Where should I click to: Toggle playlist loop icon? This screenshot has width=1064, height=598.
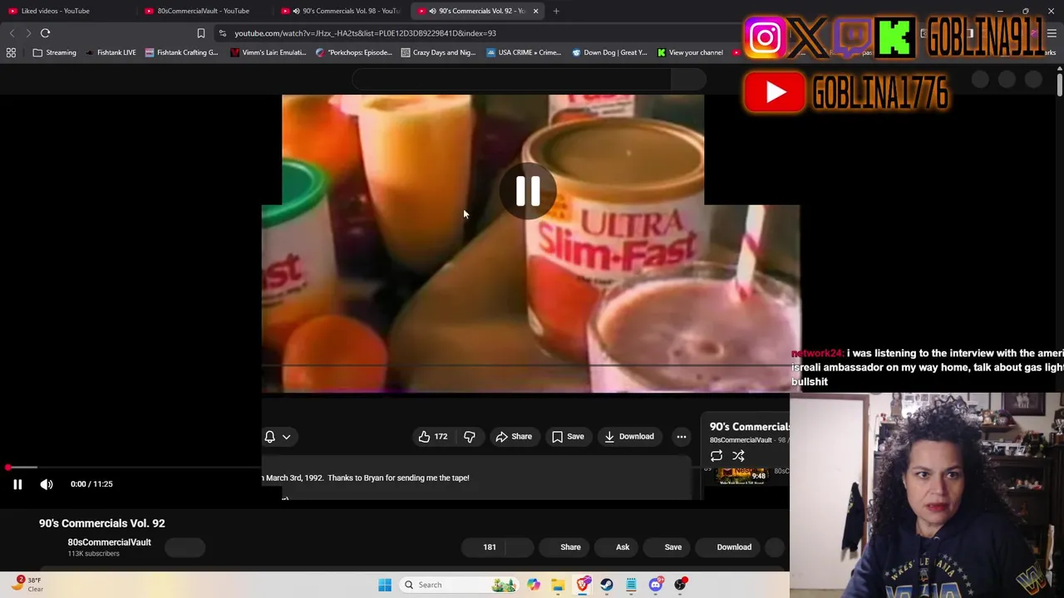pyautogui.click(x=717, y=456)
